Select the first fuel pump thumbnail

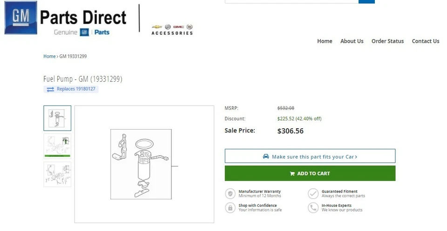coord(57,118)
